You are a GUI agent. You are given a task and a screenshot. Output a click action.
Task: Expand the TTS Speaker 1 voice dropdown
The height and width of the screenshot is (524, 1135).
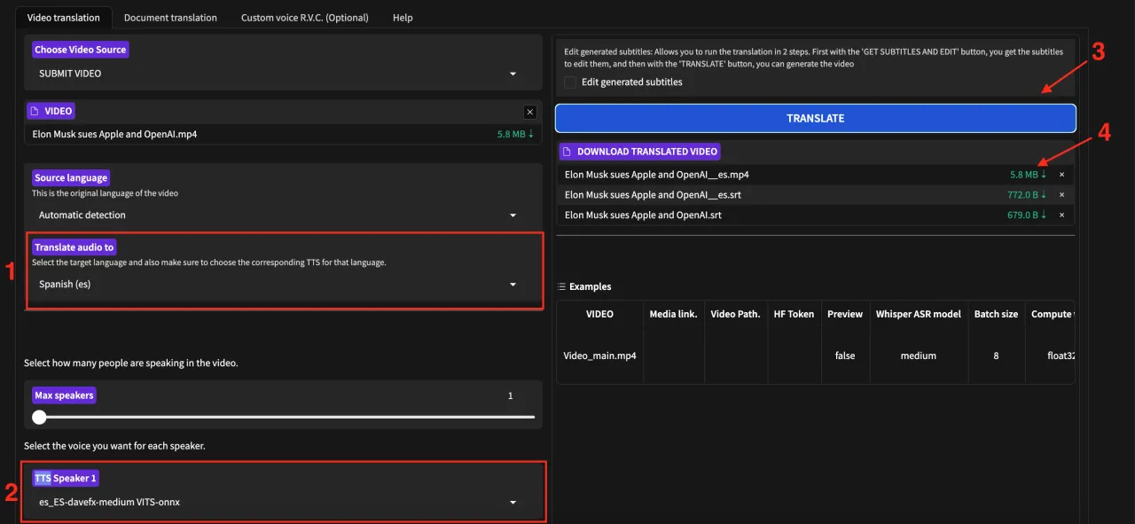(x=513, y=503)
